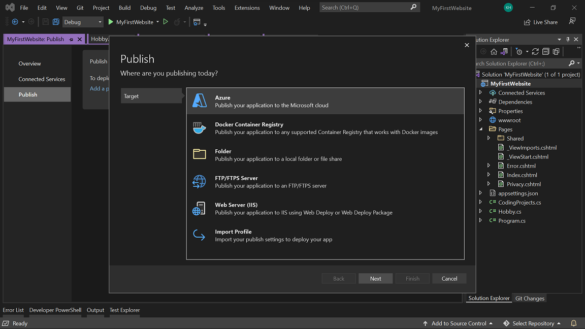585x329 pixels.
Task: Expand the Shared folder under Pages
Action: coord(489,138)
